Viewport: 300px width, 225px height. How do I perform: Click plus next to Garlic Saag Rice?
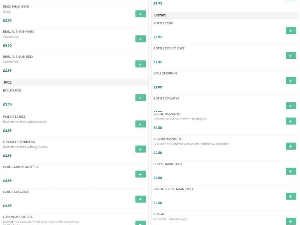(140, 199)
